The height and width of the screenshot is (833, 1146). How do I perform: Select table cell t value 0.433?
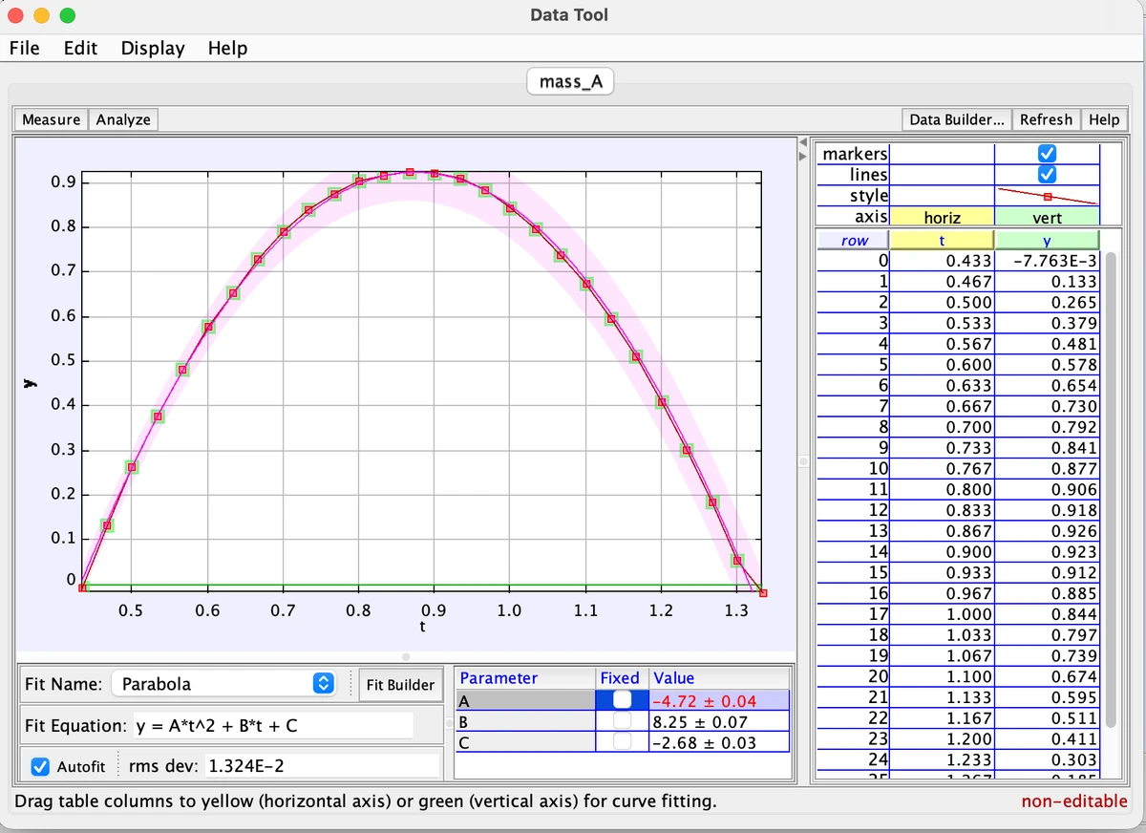pos(942,261)
